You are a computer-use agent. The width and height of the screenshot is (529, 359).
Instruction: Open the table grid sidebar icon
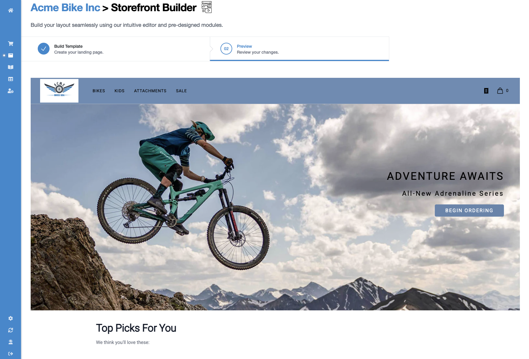11,79
